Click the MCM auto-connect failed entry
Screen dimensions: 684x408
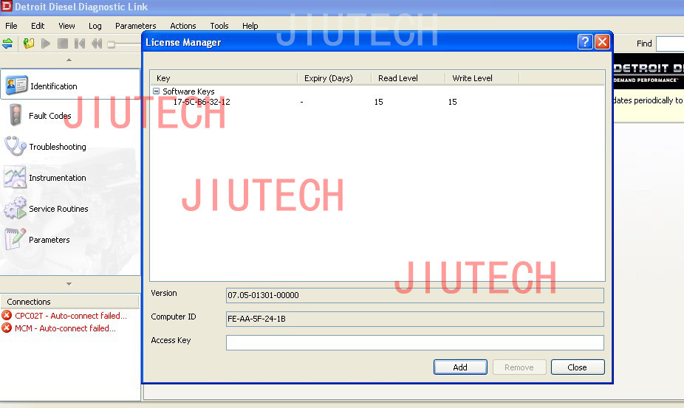[66, 328]
